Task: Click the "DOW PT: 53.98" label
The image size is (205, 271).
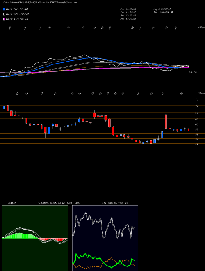Action: pos(17,19)
